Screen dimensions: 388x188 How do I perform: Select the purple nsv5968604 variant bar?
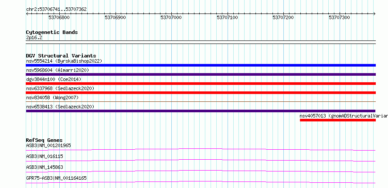point(201,74)
